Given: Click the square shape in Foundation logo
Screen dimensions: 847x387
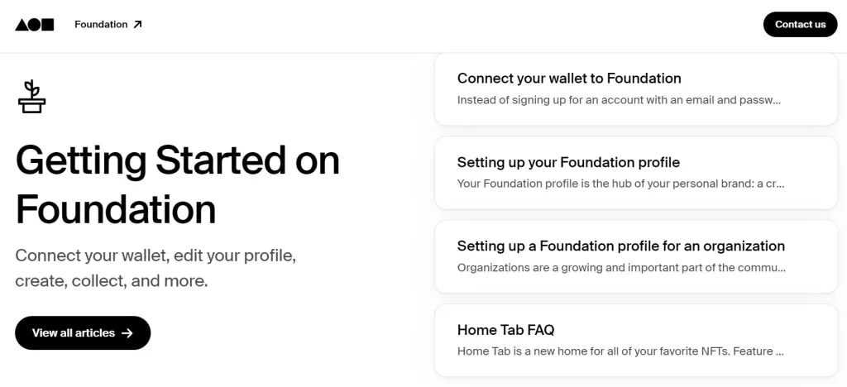Looking at the screenshot, I should (x=47, y=25).
